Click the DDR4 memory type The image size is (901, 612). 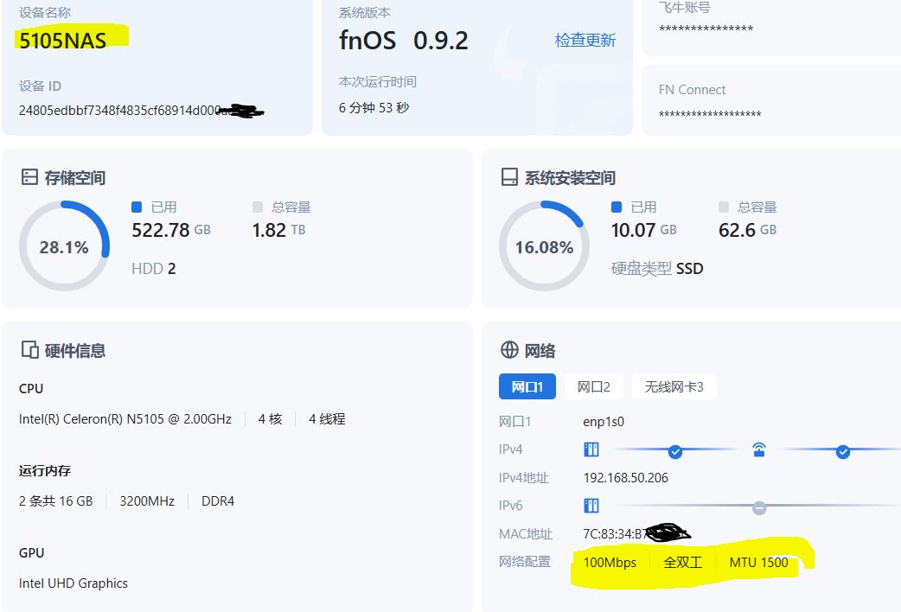pyautogui.click(x=218, y=501)
